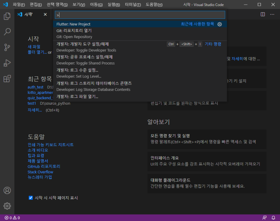Open the 실행(R) menu
The image size is (280, 221).
click(x=114, y=5)
